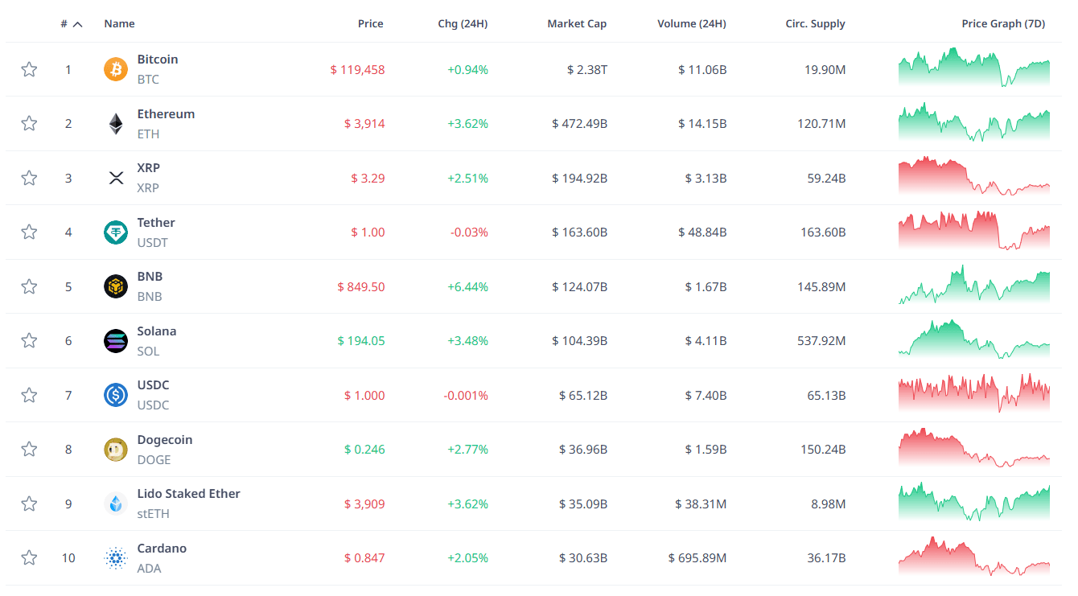Sort by Volume (24H) column header
The height and width of the screenshot is (596, 1078).
point(692,24)
